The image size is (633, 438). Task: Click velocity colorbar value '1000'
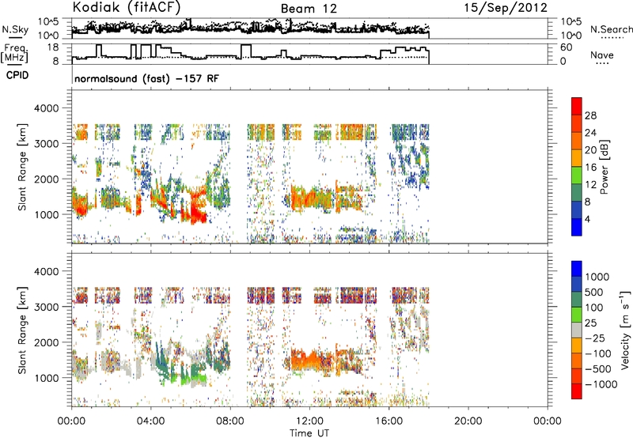597,277
